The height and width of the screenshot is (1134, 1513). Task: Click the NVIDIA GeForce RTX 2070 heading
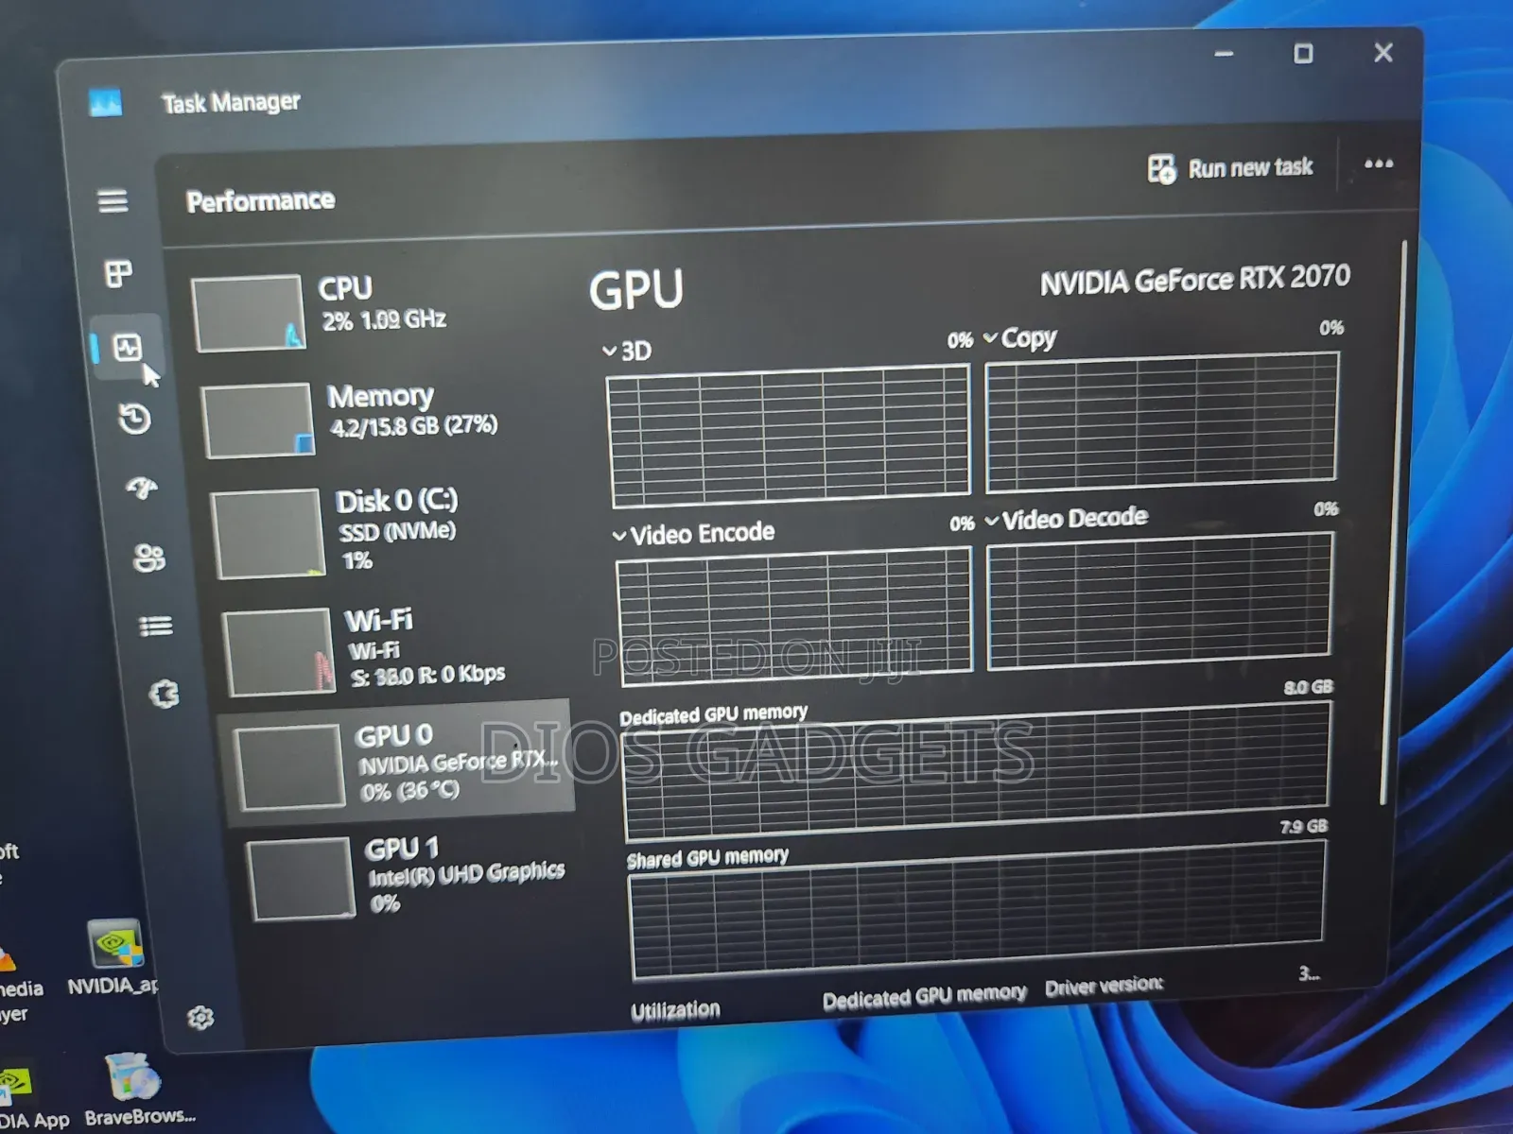tap(1195, 280)
